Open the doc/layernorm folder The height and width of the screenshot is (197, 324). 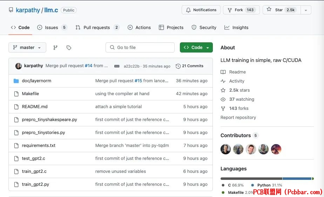36,81
